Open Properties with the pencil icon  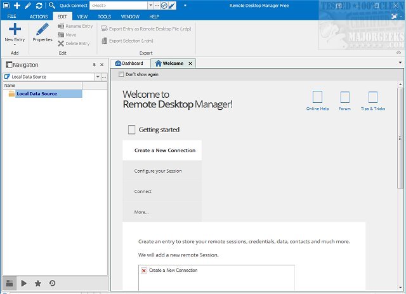click(43, 29)
